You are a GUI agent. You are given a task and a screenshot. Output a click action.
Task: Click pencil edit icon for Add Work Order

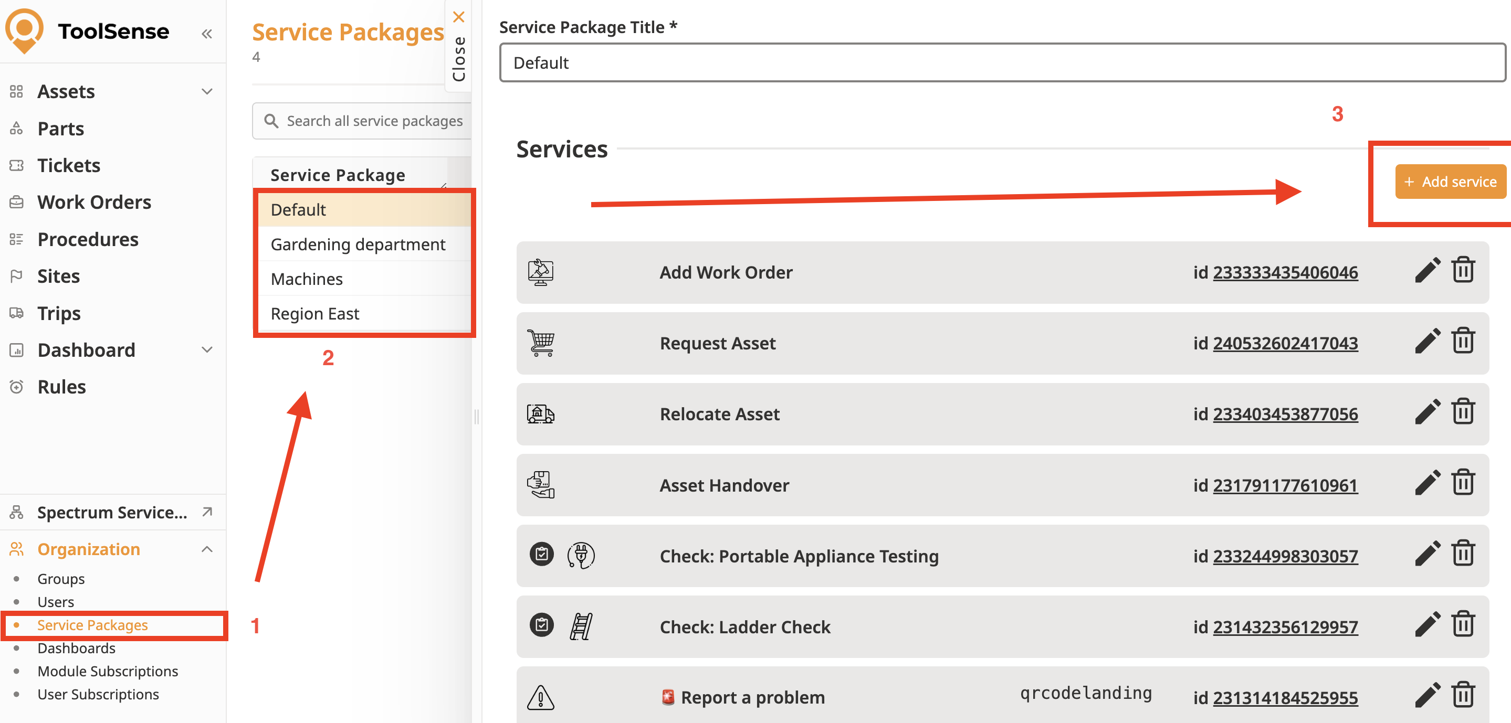[1426, 271]
